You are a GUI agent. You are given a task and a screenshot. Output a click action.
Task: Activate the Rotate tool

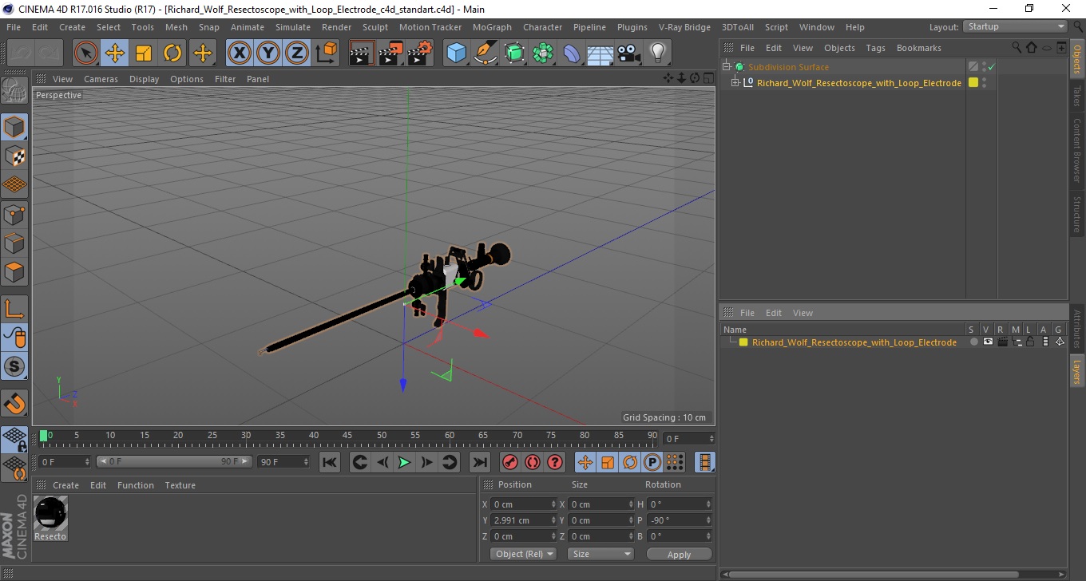[172, 53]
